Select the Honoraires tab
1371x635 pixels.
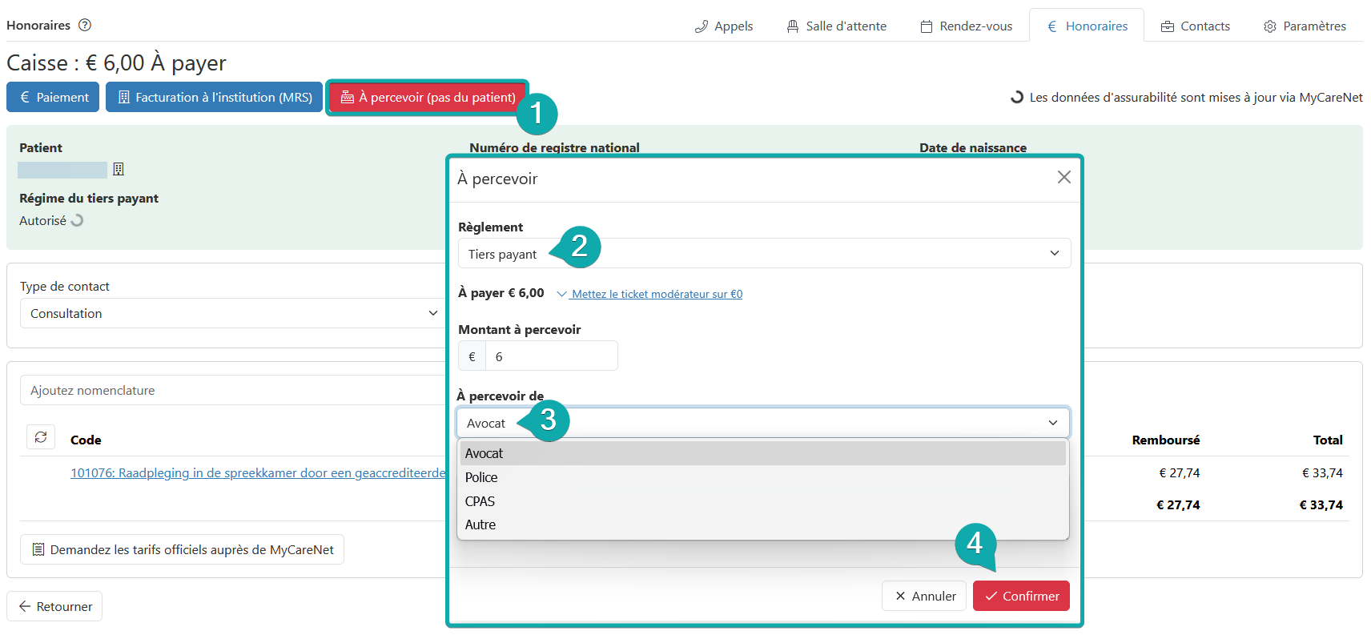click(1088, 26)
